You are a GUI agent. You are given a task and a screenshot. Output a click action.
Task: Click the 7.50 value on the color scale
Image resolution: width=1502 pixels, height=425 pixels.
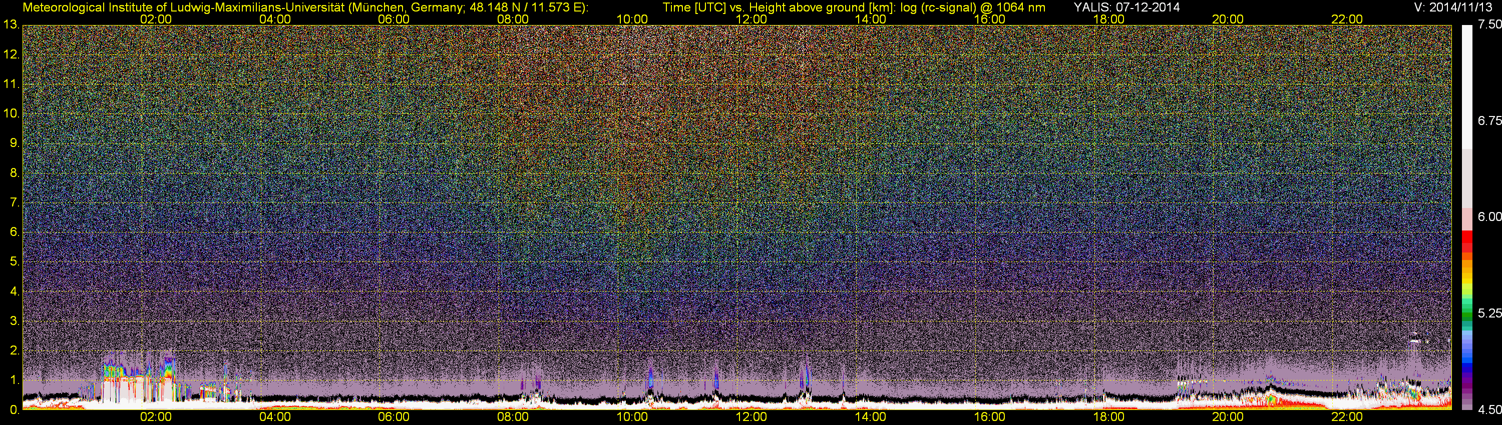[1489, 24]
